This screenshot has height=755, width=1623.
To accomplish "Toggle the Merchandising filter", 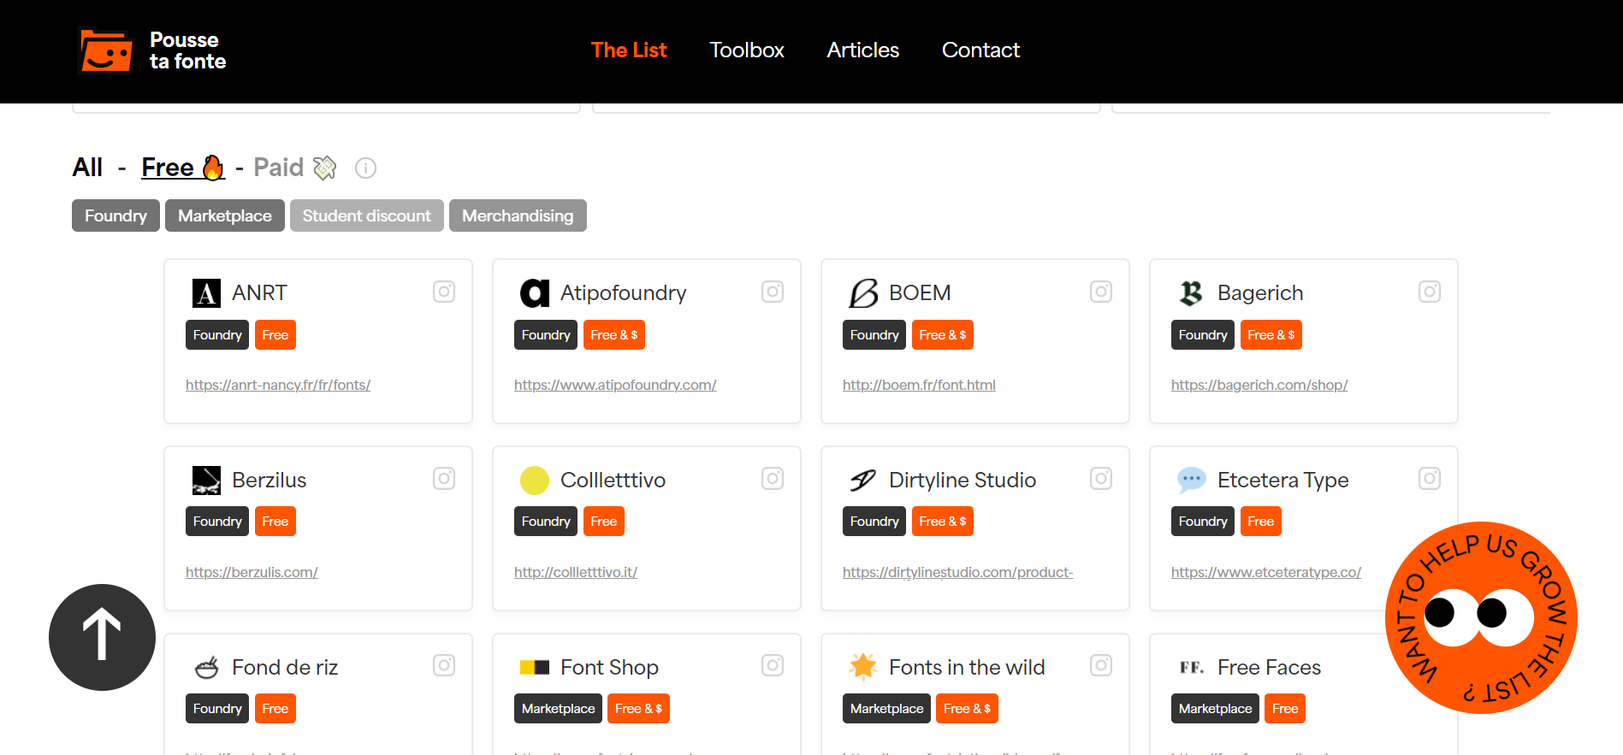I will 518,215.
